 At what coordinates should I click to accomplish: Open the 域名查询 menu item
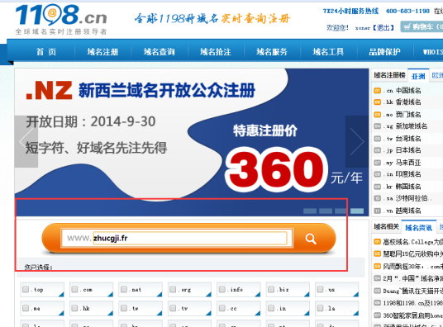(159, 52)
